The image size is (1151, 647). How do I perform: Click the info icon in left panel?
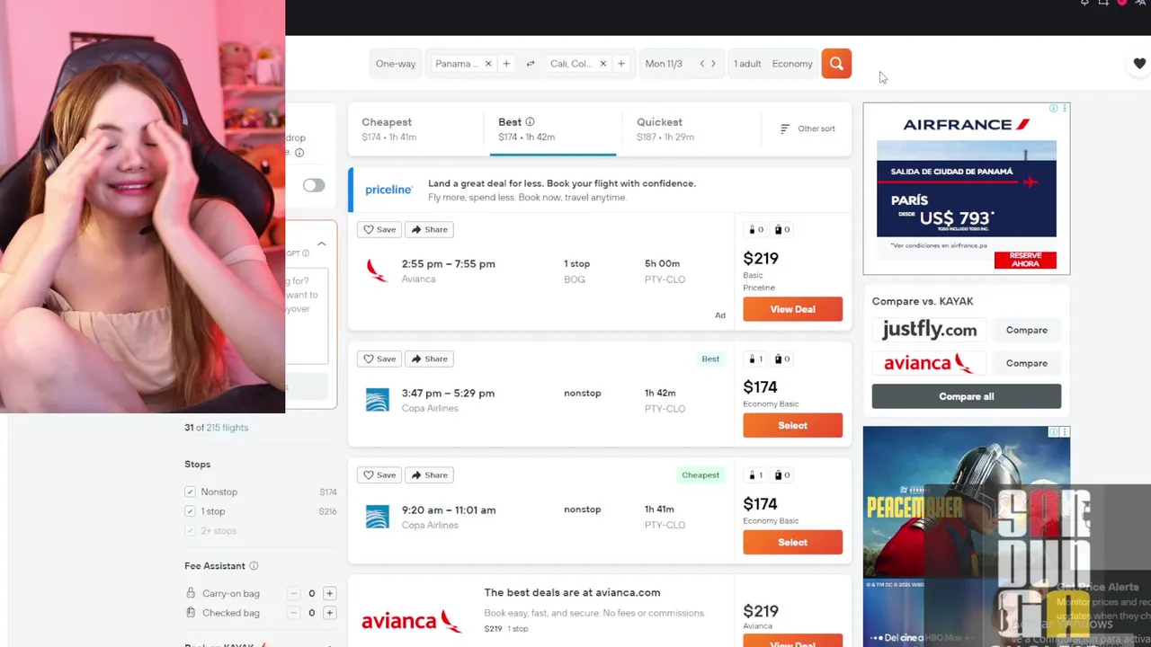299,153
